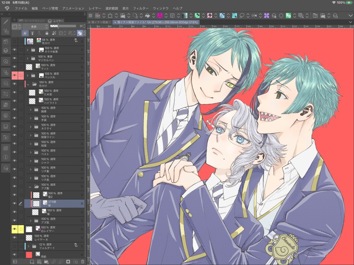This screenshot has width=354, height=265.
Task: Step the opacity value 31 stepper
Action: click(x=84, y=26)
